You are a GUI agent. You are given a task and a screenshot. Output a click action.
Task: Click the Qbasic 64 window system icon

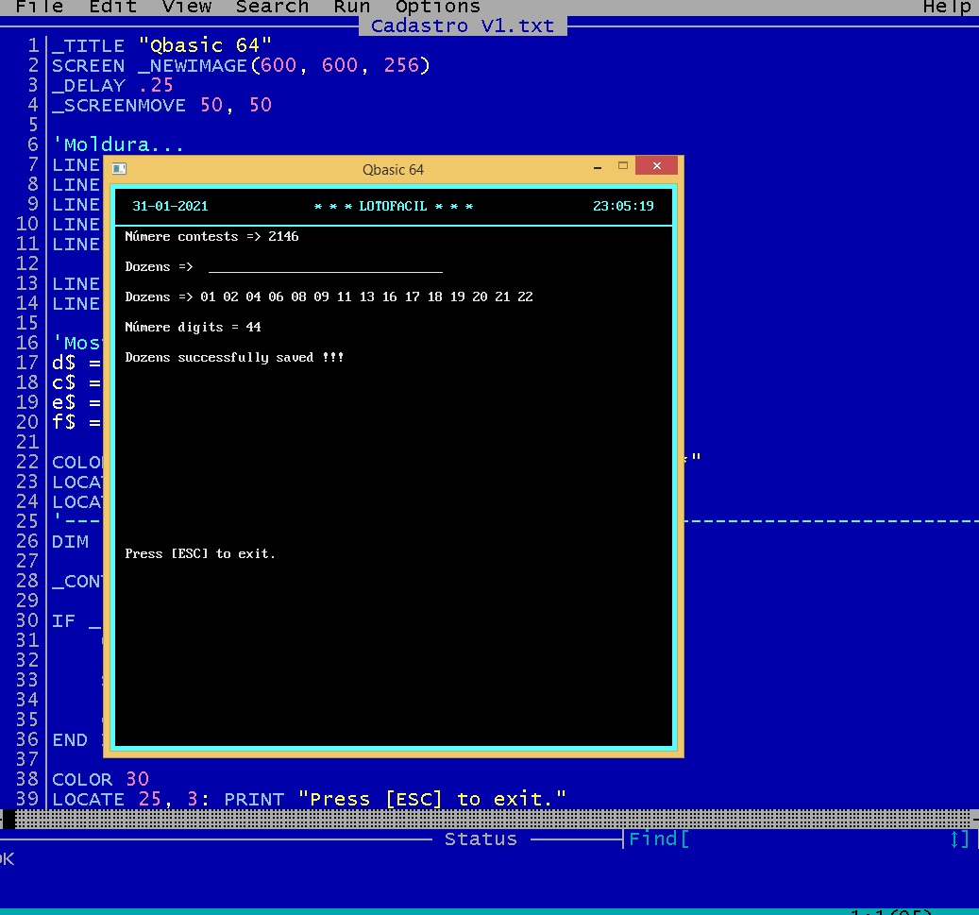pyautogui.click(x=119, y=169)
